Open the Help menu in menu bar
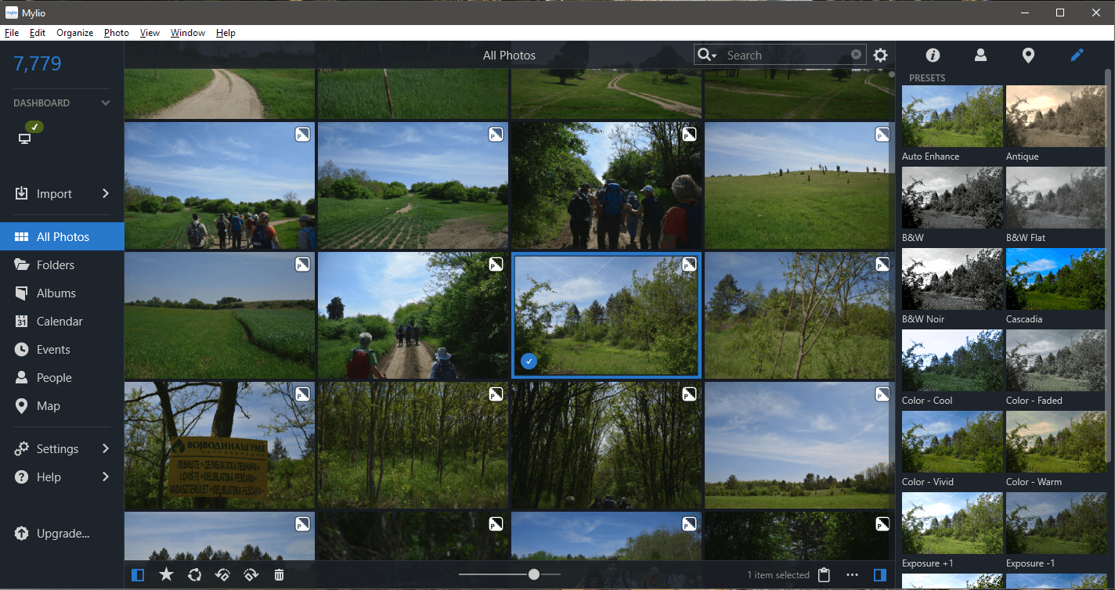The height and width of the screenshot is (590, 1115). coord(226,33)
